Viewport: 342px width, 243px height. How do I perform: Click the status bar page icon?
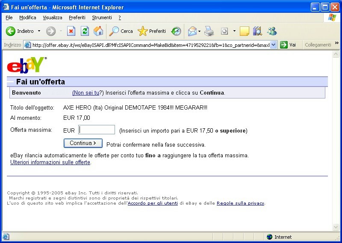(x=6, y=237)
